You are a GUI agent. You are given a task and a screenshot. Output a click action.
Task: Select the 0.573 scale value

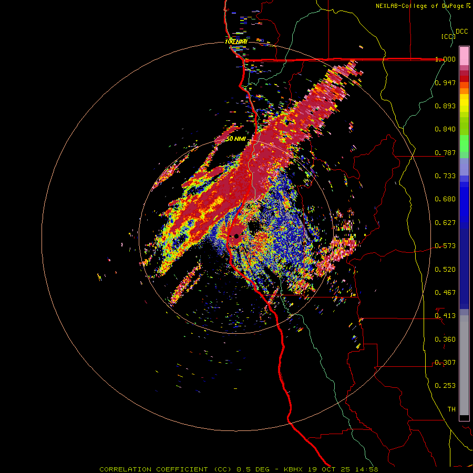(445, 246)
